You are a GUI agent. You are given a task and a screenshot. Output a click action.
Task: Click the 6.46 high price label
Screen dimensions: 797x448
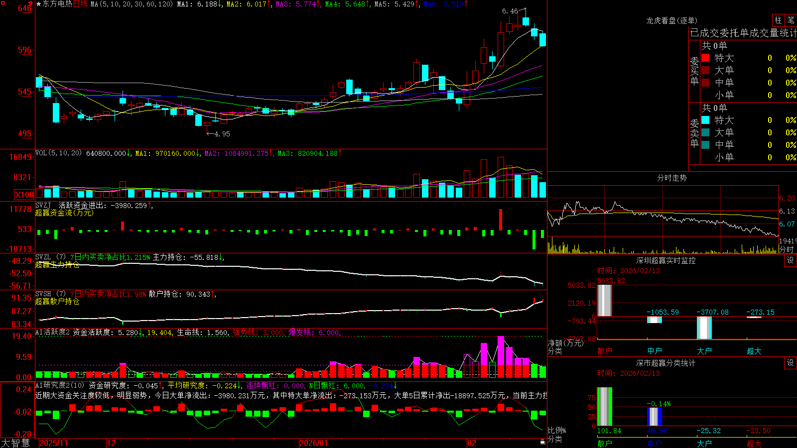pyautogui.click(x=510, y=11)
